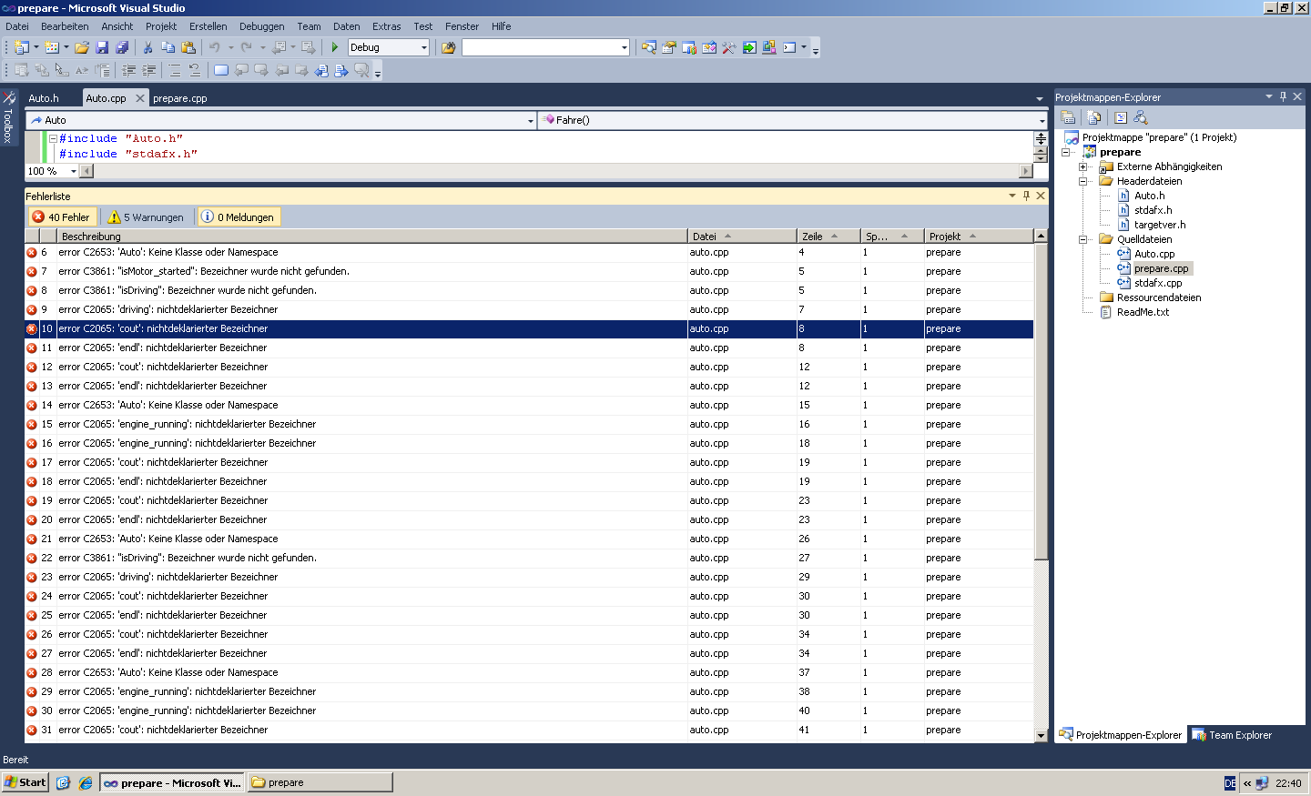Screen dimensions: 1311x796
Task: Collapse the Headerdateien folder node
Action: point(1082,181)
